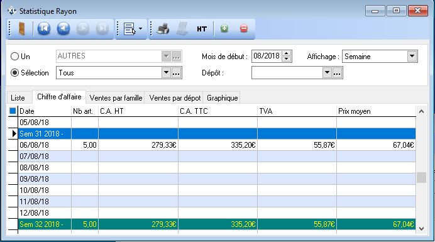
Task: Click 67,04€ in the 06/08/18 row
Action: 404,145
